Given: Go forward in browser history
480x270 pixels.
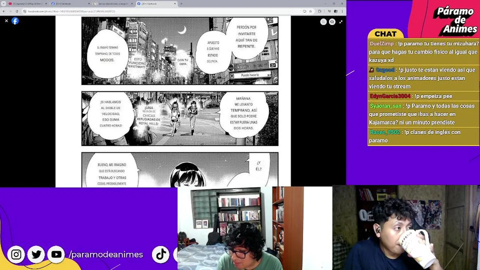Looking at the screenshot, I should (x=10, y=11).
